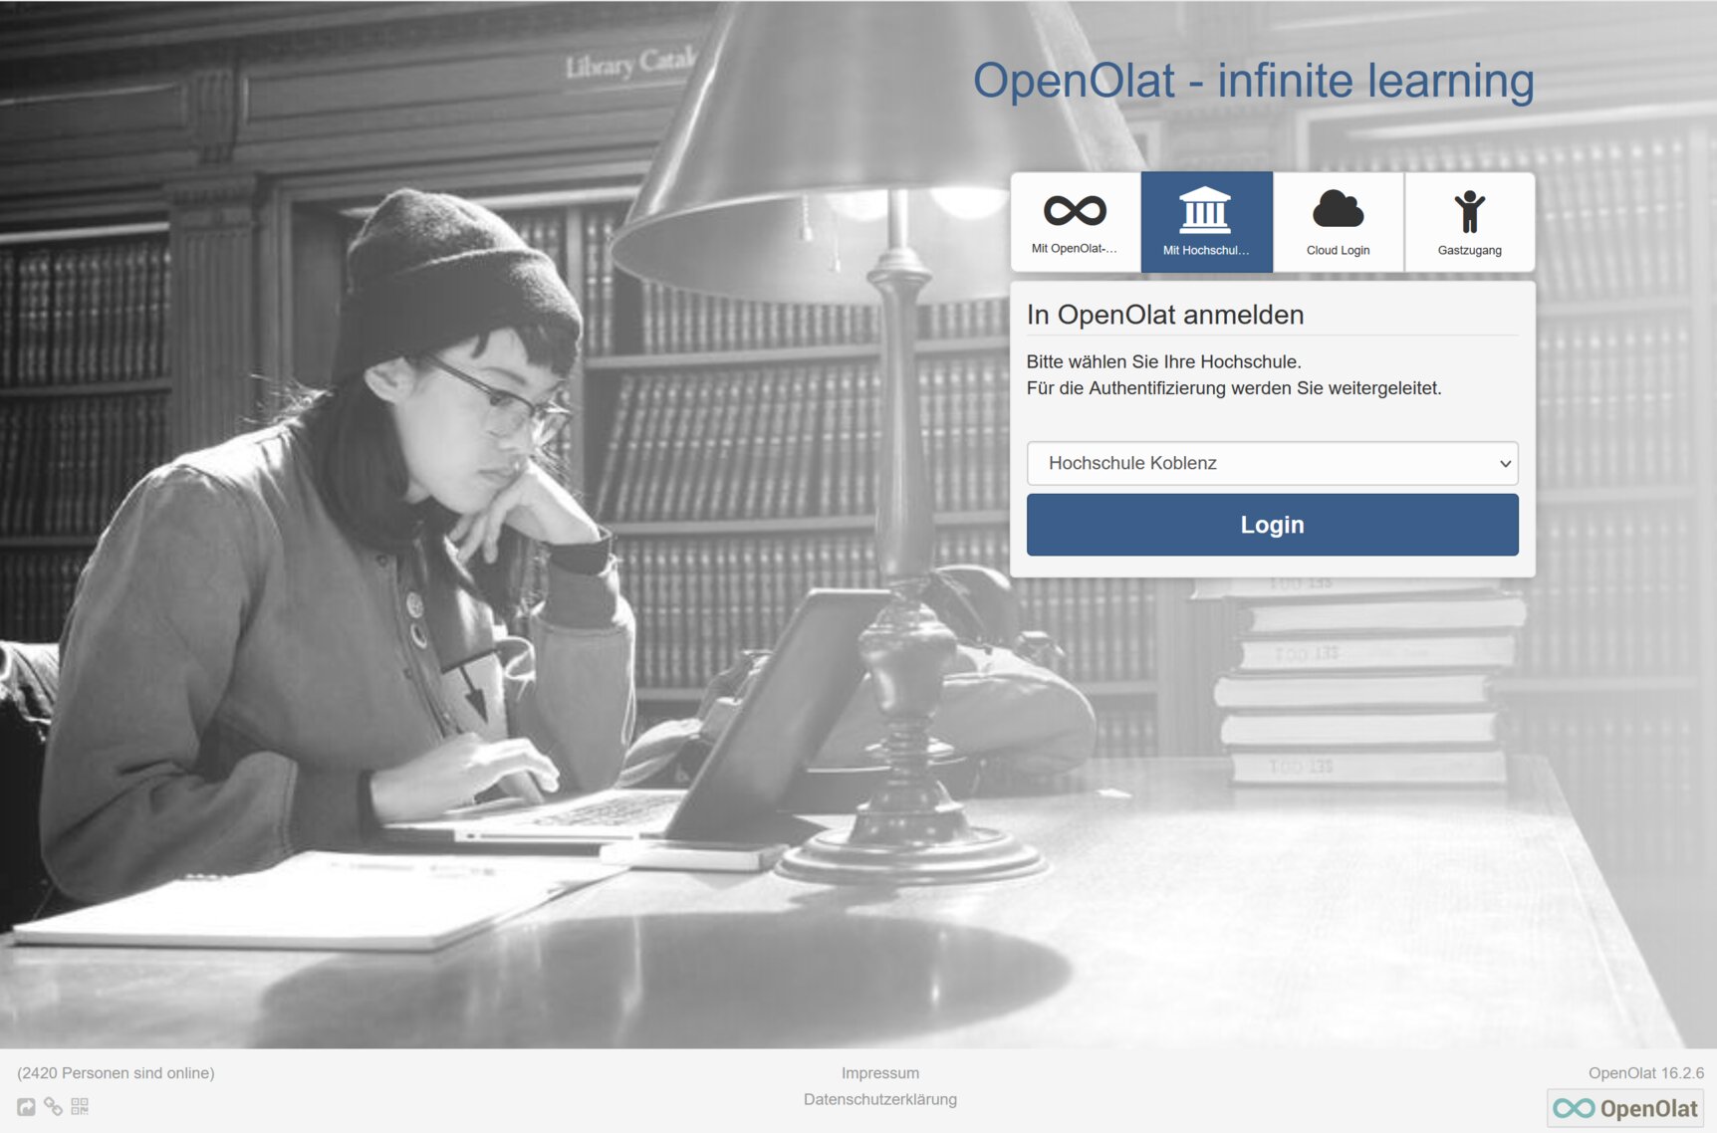Viewport: 1717px width, 1133px height.
Task: Select the "Mit Hochschul..." tab label
Action: [1205, 250]
